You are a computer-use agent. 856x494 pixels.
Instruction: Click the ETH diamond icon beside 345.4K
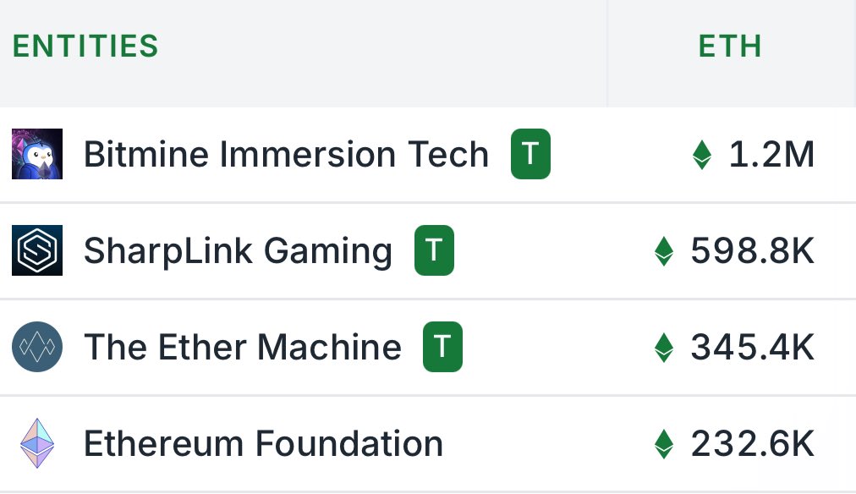coord(664,347)
